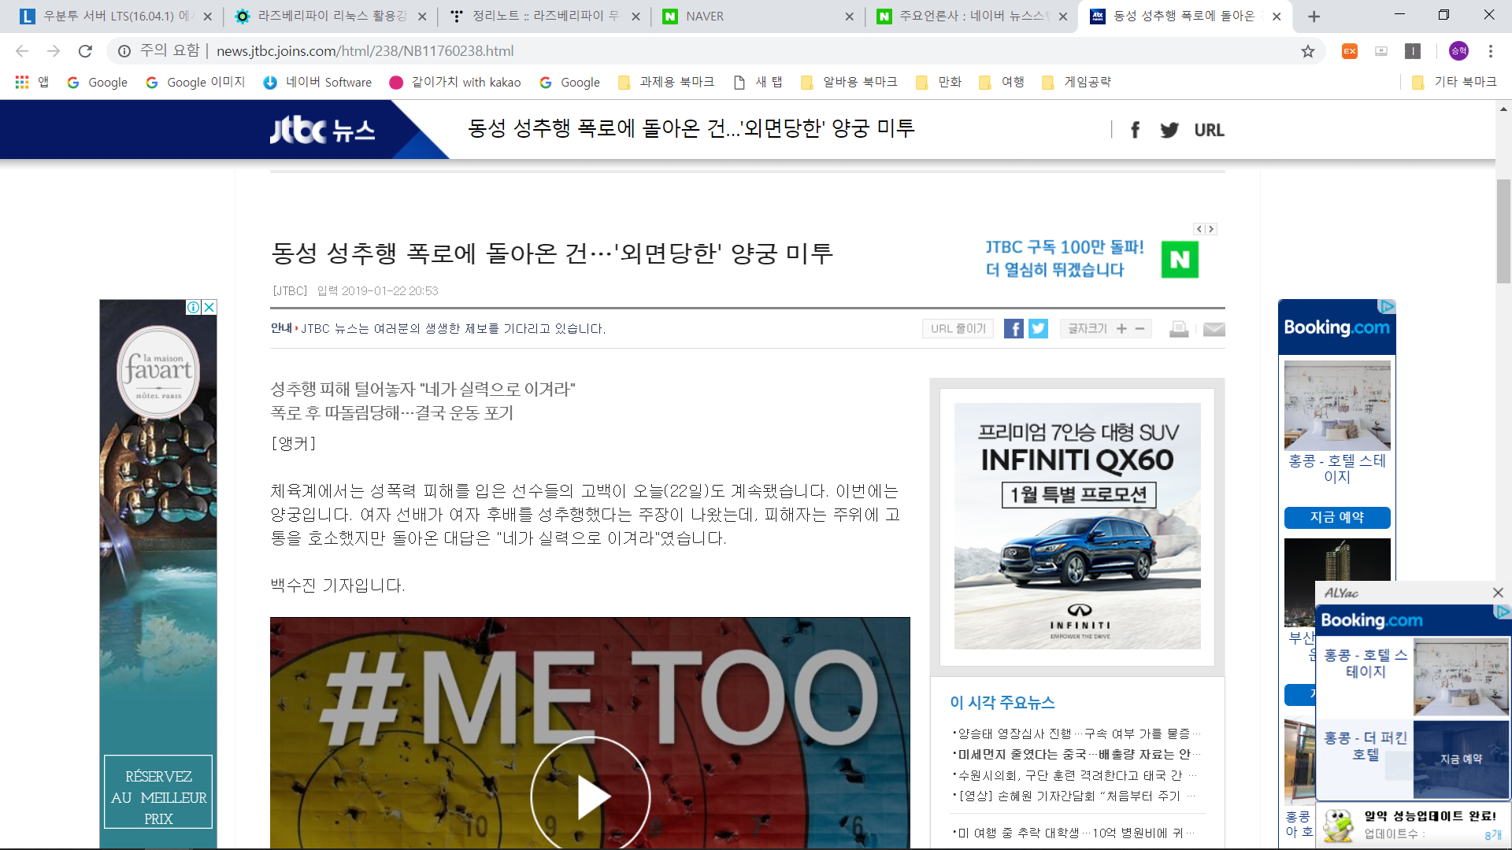Image resolution: width=1512 pixels, height=850 pixels.
Task: Open Chrome's three-dot menu
Action: tap(1491, 51)
